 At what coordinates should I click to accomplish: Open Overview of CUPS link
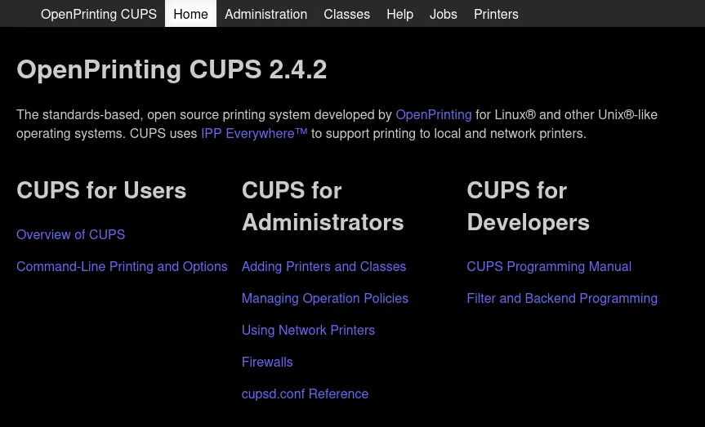click(70, 234)
